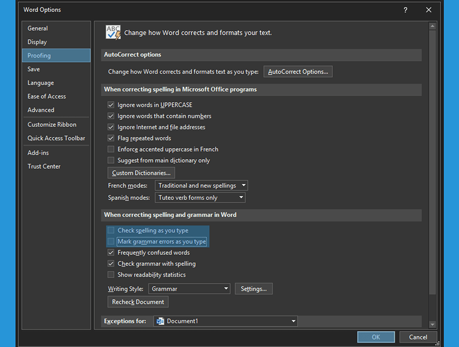Click the AutoCorrect Options button
Screen dimensions: 459x347
pos(298,72)
